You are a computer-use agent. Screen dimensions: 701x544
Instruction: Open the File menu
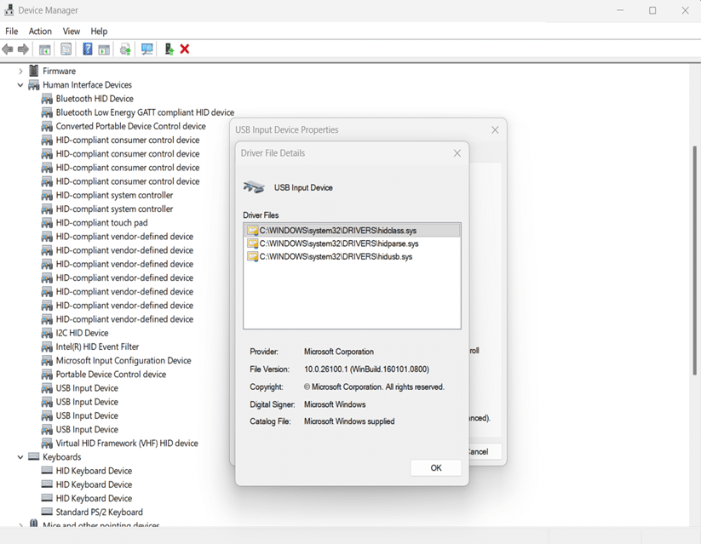tap(12, 31)
